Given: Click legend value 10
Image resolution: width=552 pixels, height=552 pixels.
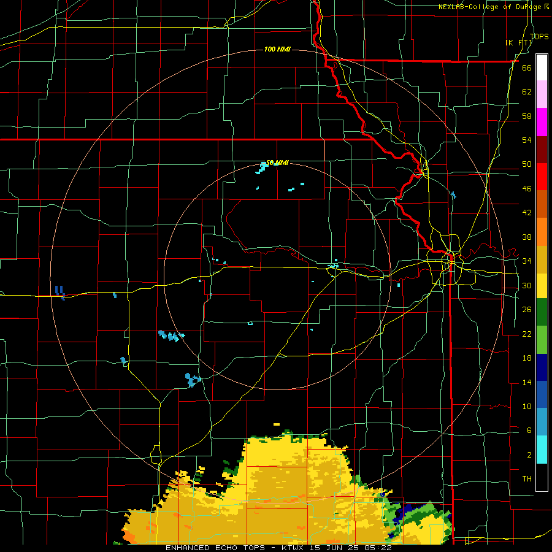Looking at the screenshot, I should 527,406.
